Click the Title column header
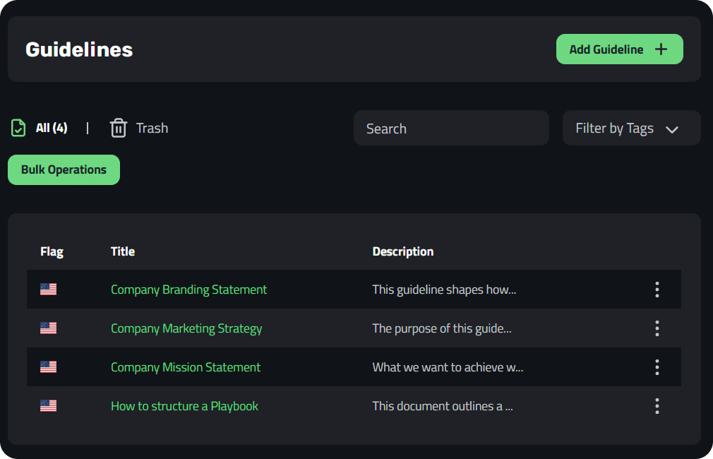713x459 pixels. point(123,251)
